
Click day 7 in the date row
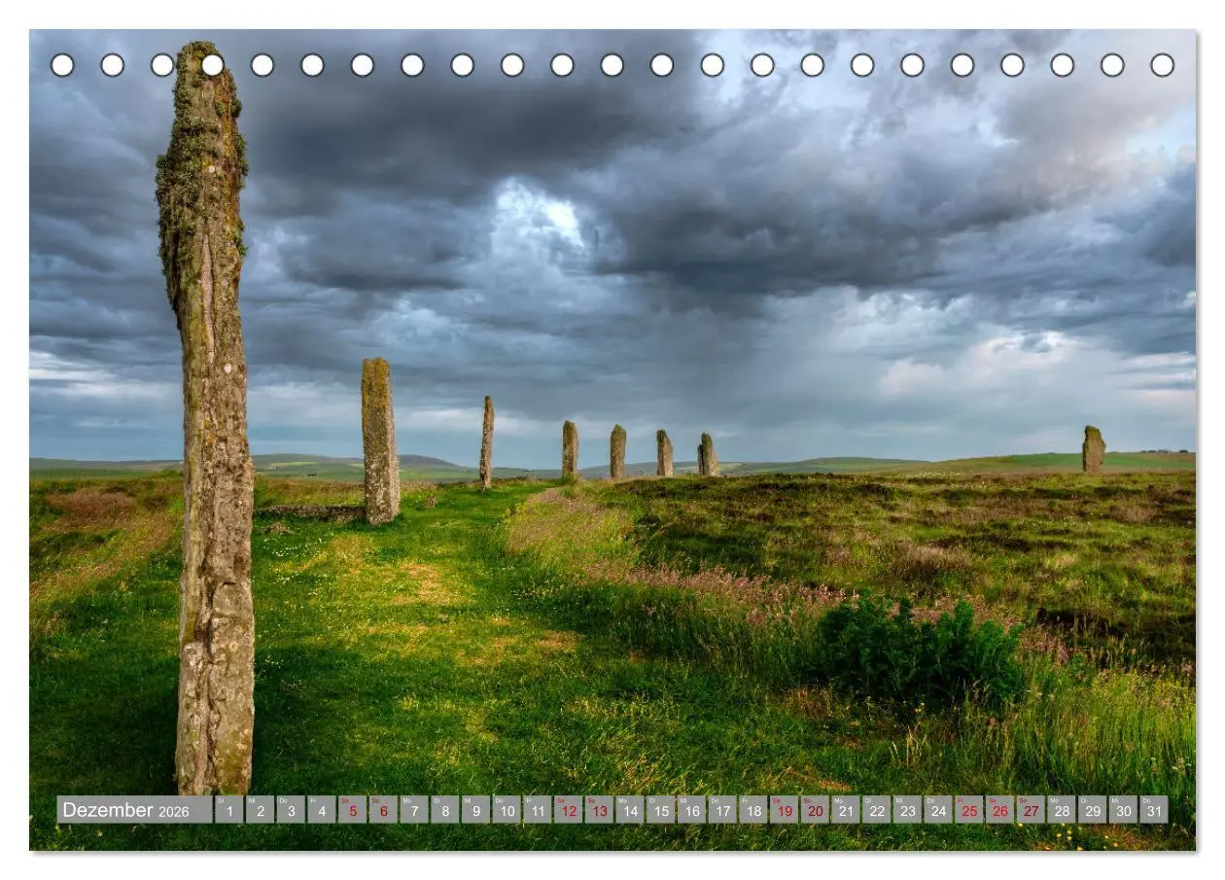(414, 810)
